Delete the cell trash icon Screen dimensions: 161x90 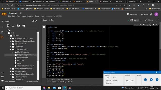pyautogui.click(x=154, y=25)
